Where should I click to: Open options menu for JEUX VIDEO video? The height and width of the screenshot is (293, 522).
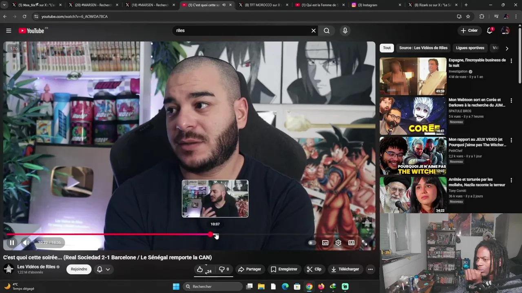point(511,140)
